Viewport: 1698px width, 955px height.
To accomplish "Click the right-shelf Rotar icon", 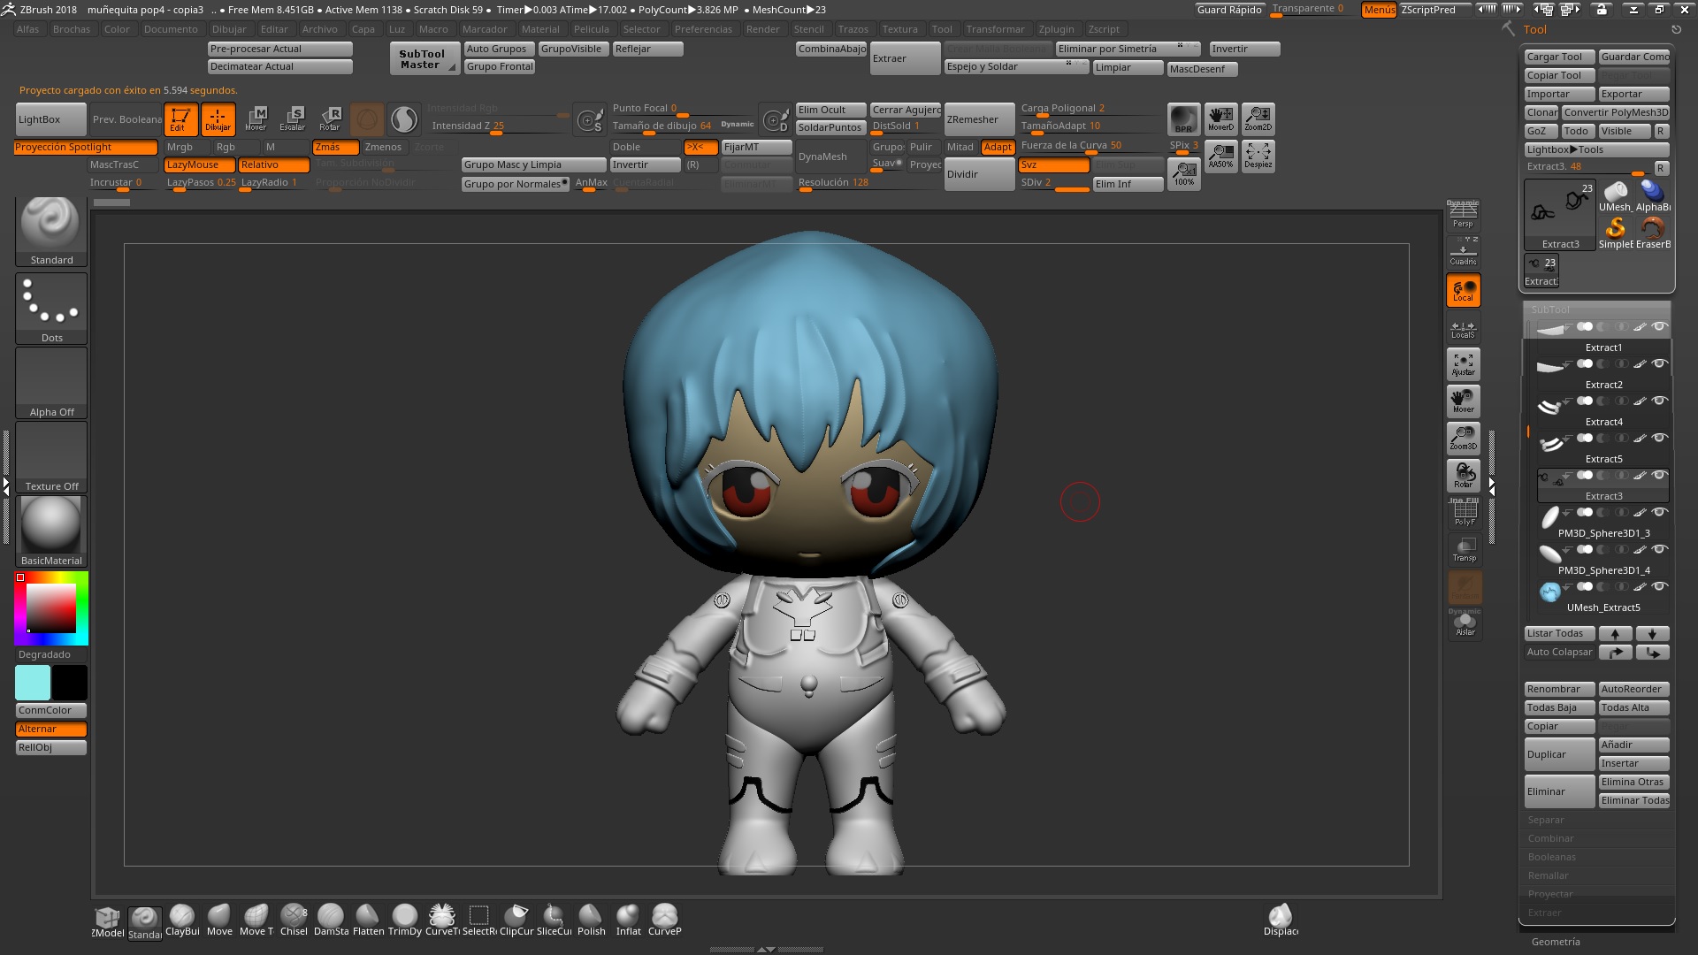I will click(x=1464, y=476).
